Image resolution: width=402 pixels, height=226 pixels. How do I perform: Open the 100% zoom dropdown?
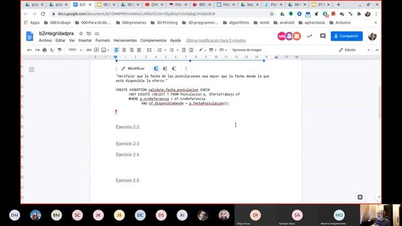tap(75, 50)
